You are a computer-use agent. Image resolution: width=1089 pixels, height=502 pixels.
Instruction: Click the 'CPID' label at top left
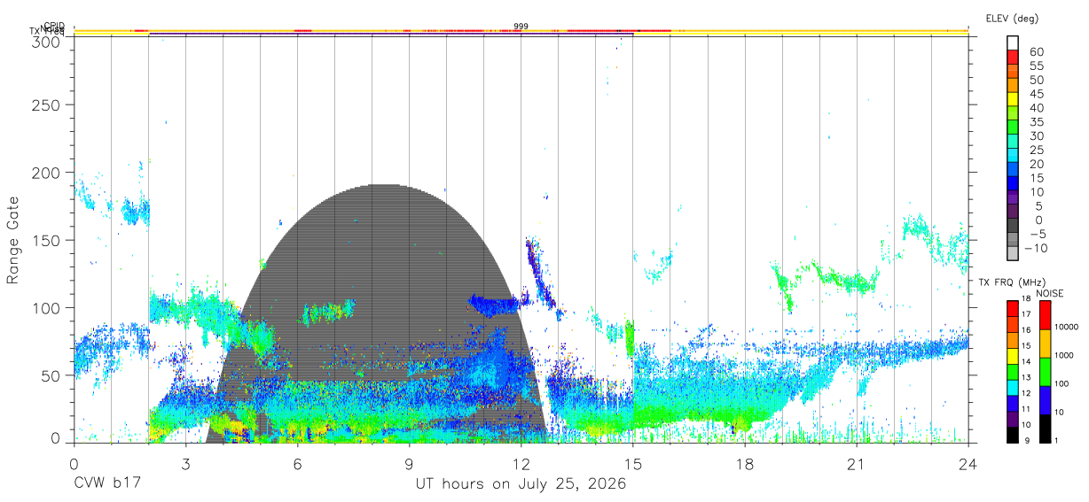tap(55, 26)
